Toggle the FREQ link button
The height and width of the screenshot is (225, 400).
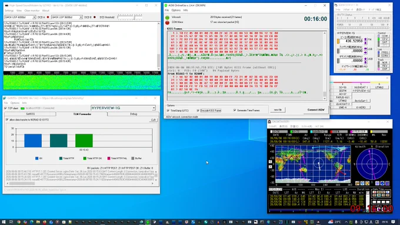[x=385, y=52]
